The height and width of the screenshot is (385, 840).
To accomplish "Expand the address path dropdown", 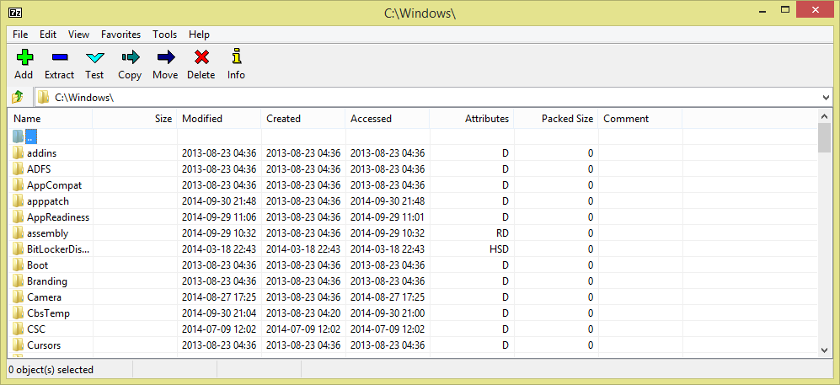I will click(825, 98).
